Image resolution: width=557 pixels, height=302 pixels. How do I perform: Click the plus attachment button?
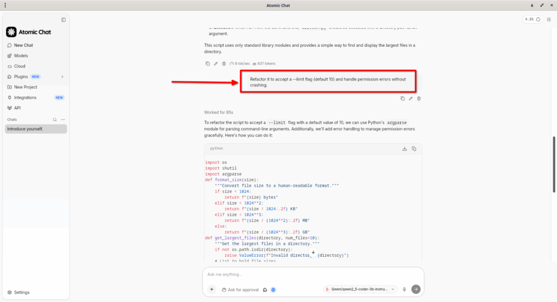tap(212, 289)
